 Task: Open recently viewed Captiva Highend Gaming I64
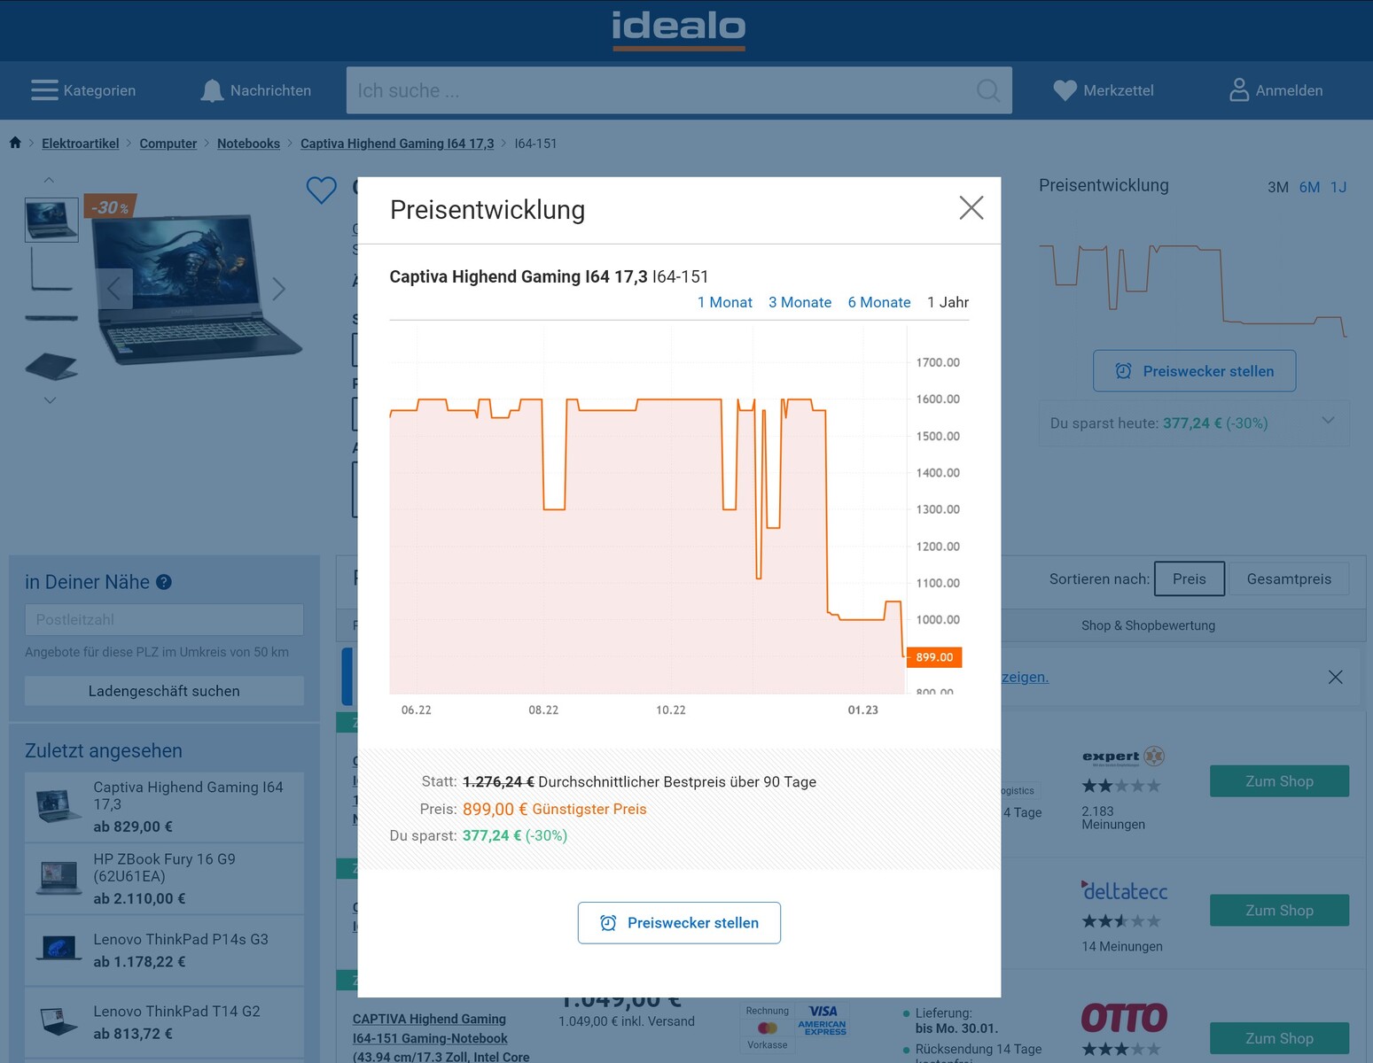tap(164, 807)
